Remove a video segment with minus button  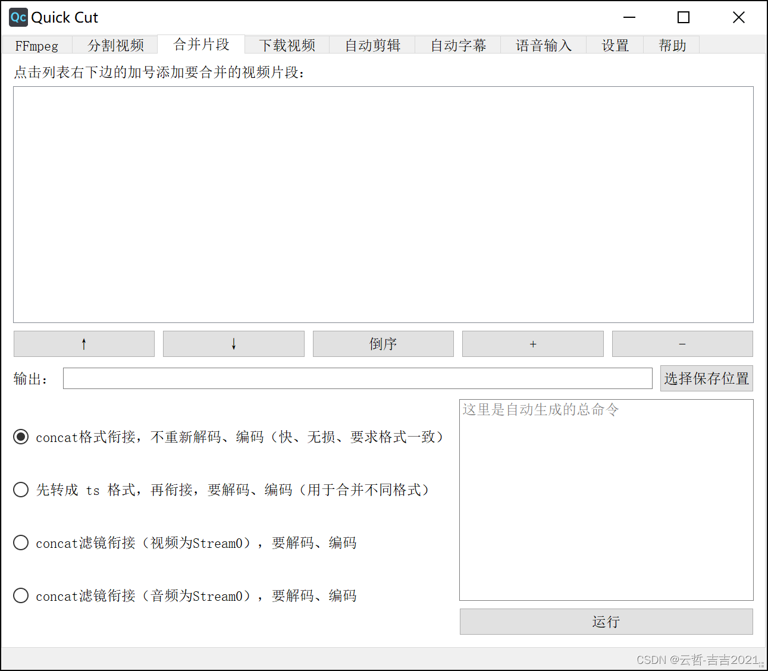pos(682,344)
